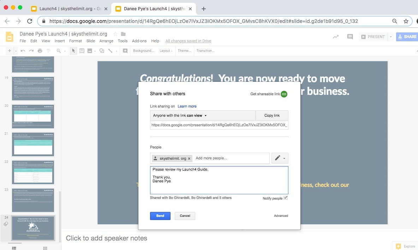
Task: Print the presentation
Action: [x=40, y=50]
